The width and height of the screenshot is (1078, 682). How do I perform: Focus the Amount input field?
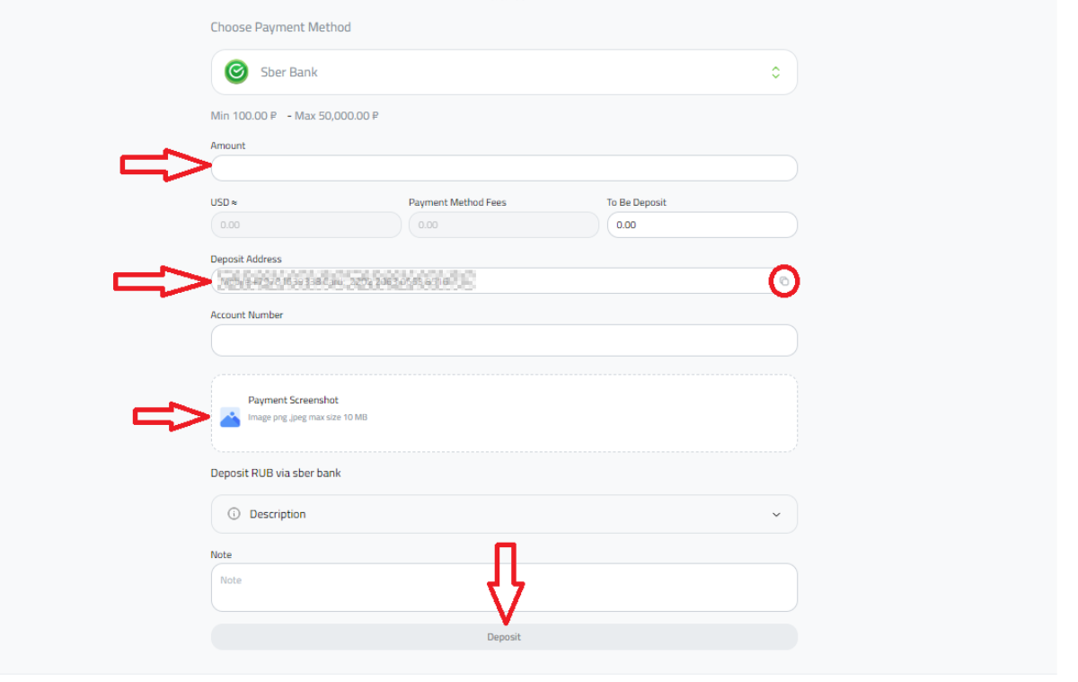[x=504, y=168]
